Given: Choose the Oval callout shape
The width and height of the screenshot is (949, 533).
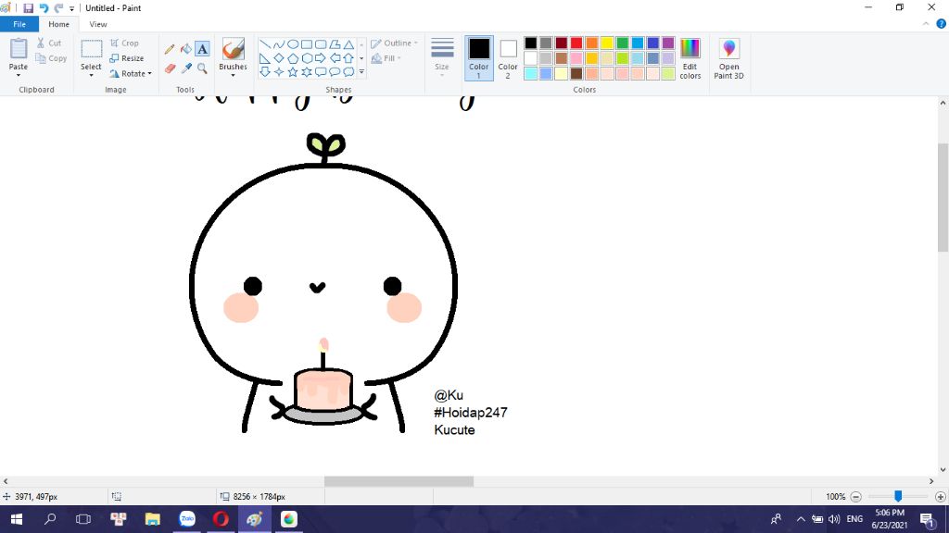Looking at the screenshot, I should click(x=334, y=72).
